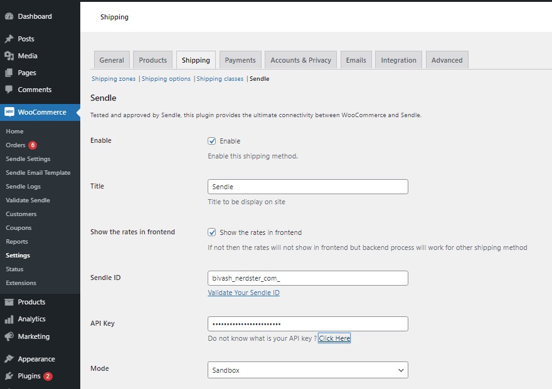Switch to the Payments tab
The height and width of the screenshot is (389, 552).
click(240, 60)
